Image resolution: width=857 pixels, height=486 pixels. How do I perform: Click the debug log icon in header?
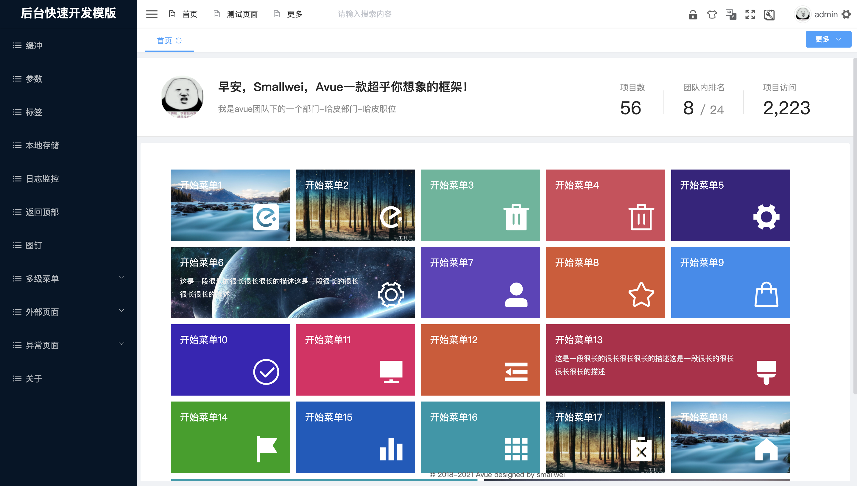point(769,15)
